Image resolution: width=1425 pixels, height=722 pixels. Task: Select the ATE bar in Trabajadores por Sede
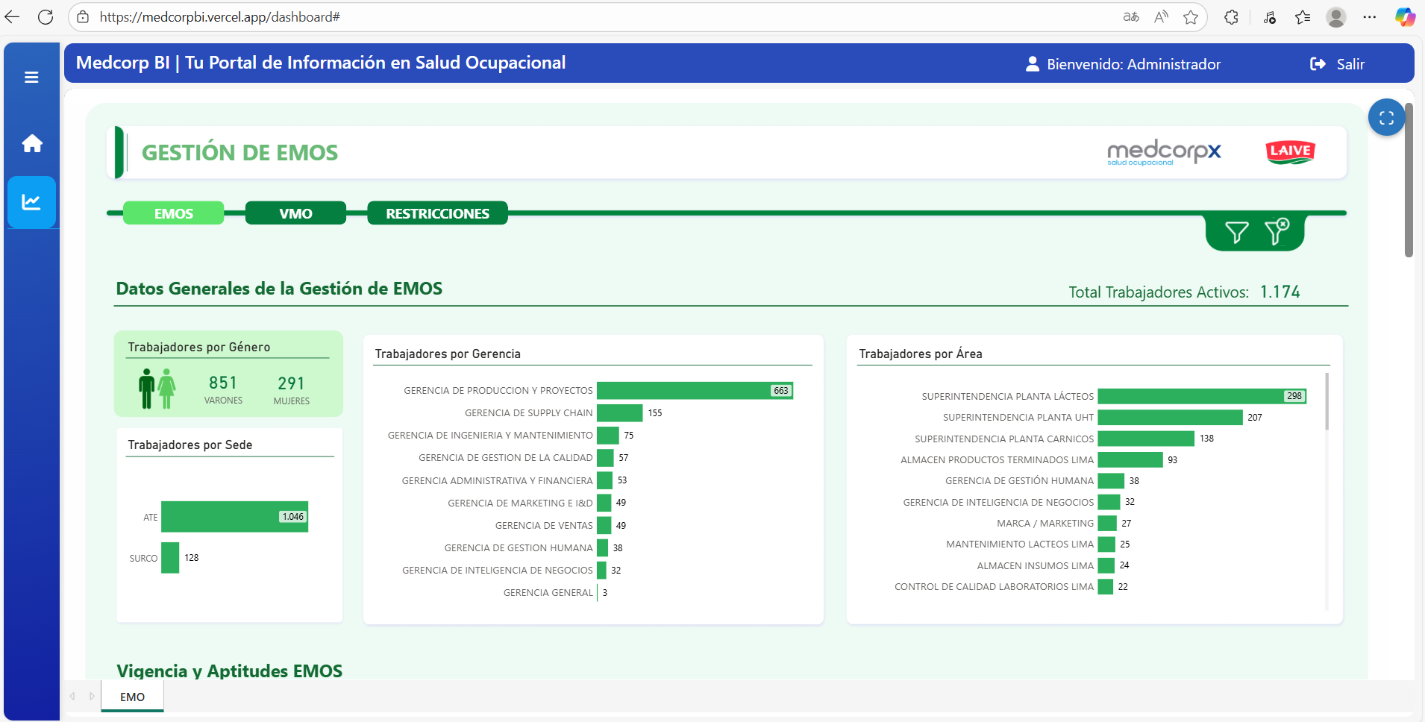[233, 516]
